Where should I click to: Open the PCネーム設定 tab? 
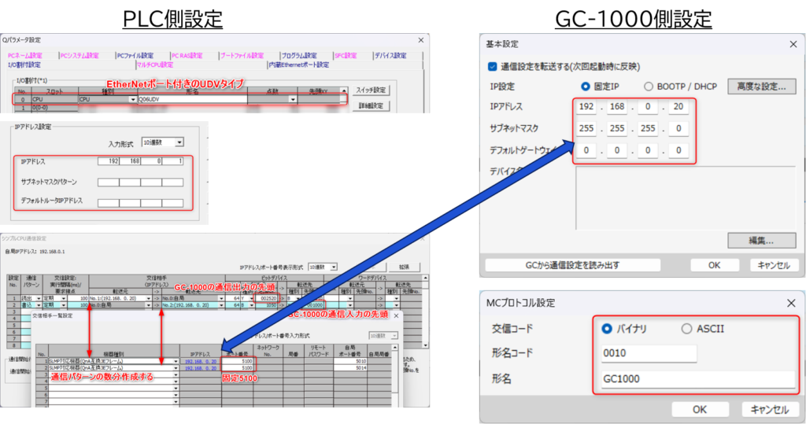24,56
